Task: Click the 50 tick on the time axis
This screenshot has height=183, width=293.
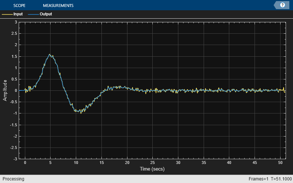Action: pyautogui.click(x=280, y=163)
